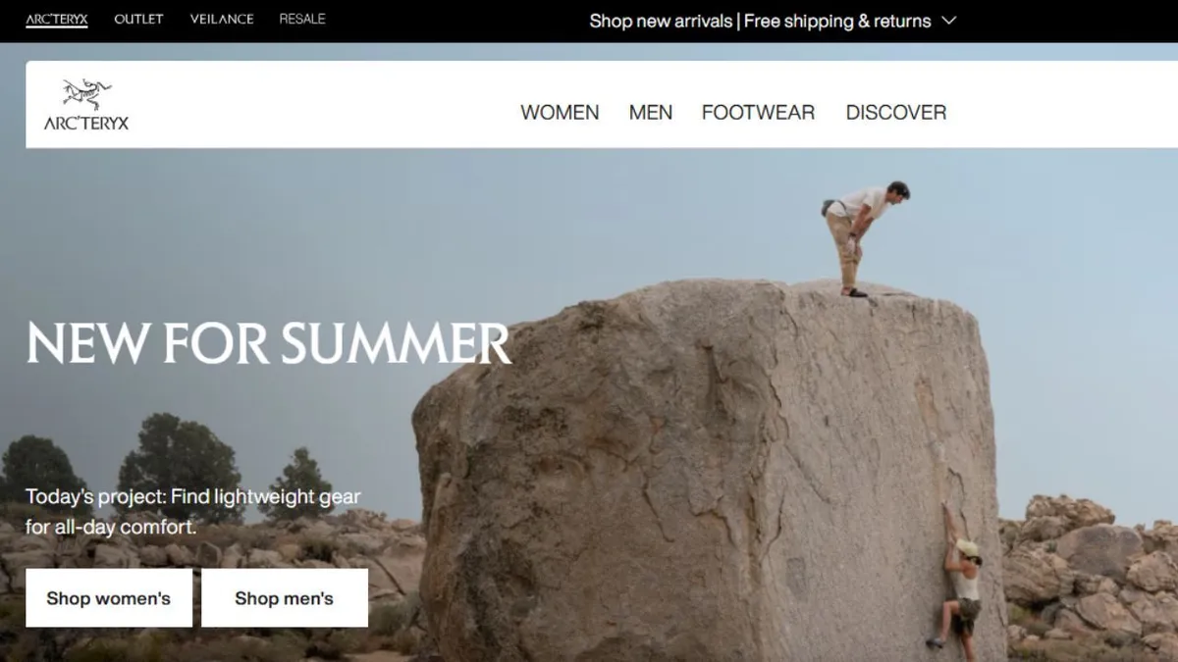Visit the VEILANCE site link
The width and height of the screenshot is (1178, 662).
[221, 19]
